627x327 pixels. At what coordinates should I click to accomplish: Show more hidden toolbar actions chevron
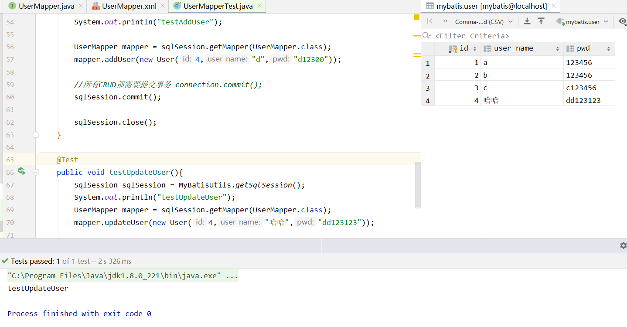click(x=445, y=21)
